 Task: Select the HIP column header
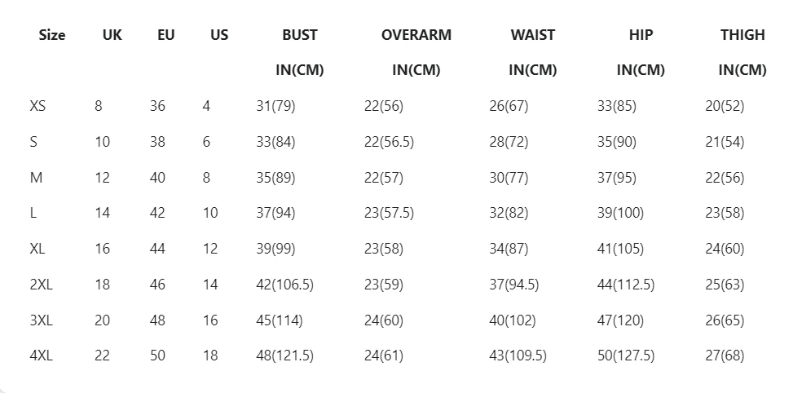click(641, 35)
